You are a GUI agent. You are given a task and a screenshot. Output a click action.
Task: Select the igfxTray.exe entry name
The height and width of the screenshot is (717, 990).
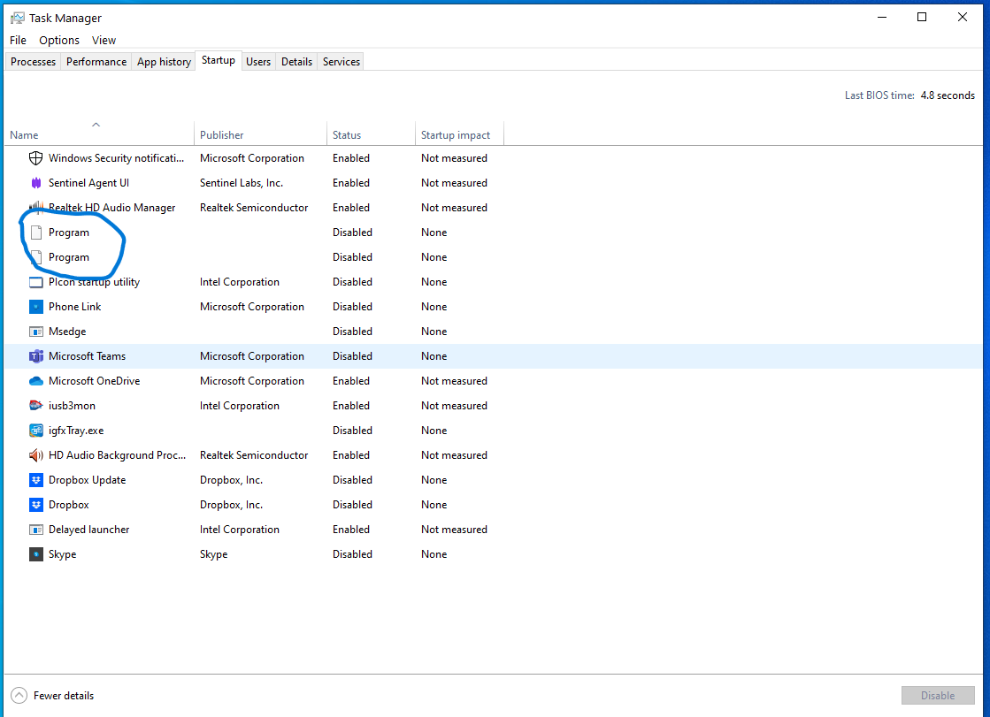pyautogui.click(x=76, y=431)
